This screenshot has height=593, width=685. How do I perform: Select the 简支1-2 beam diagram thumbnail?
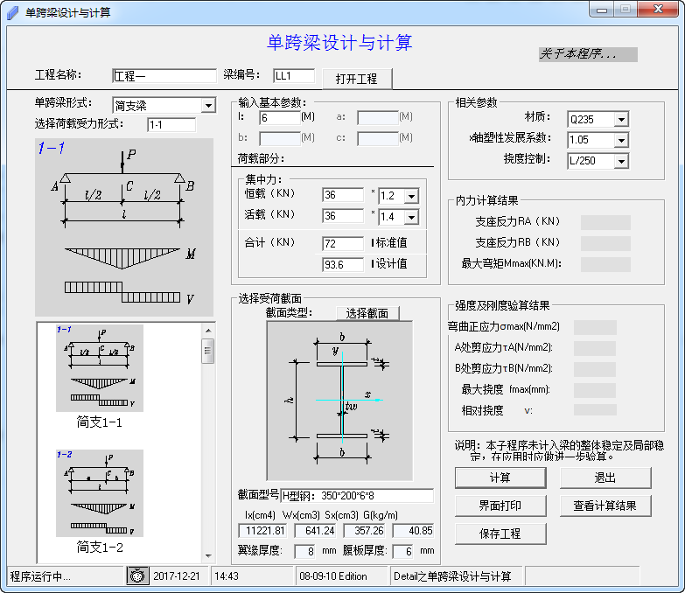99,492
